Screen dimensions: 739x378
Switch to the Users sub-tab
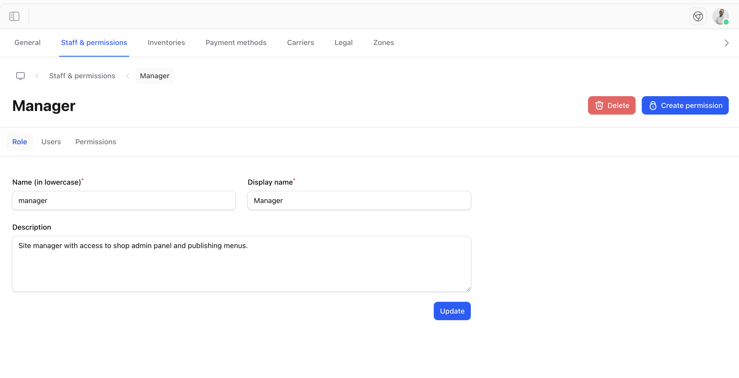point(51,142)
